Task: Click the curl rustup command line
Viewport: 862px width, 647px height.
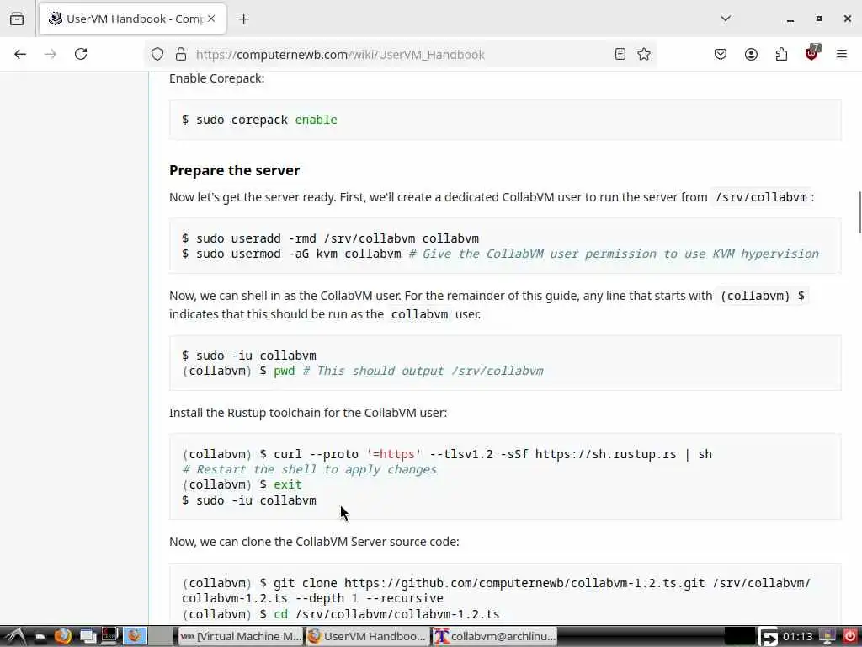Action: 447,454
